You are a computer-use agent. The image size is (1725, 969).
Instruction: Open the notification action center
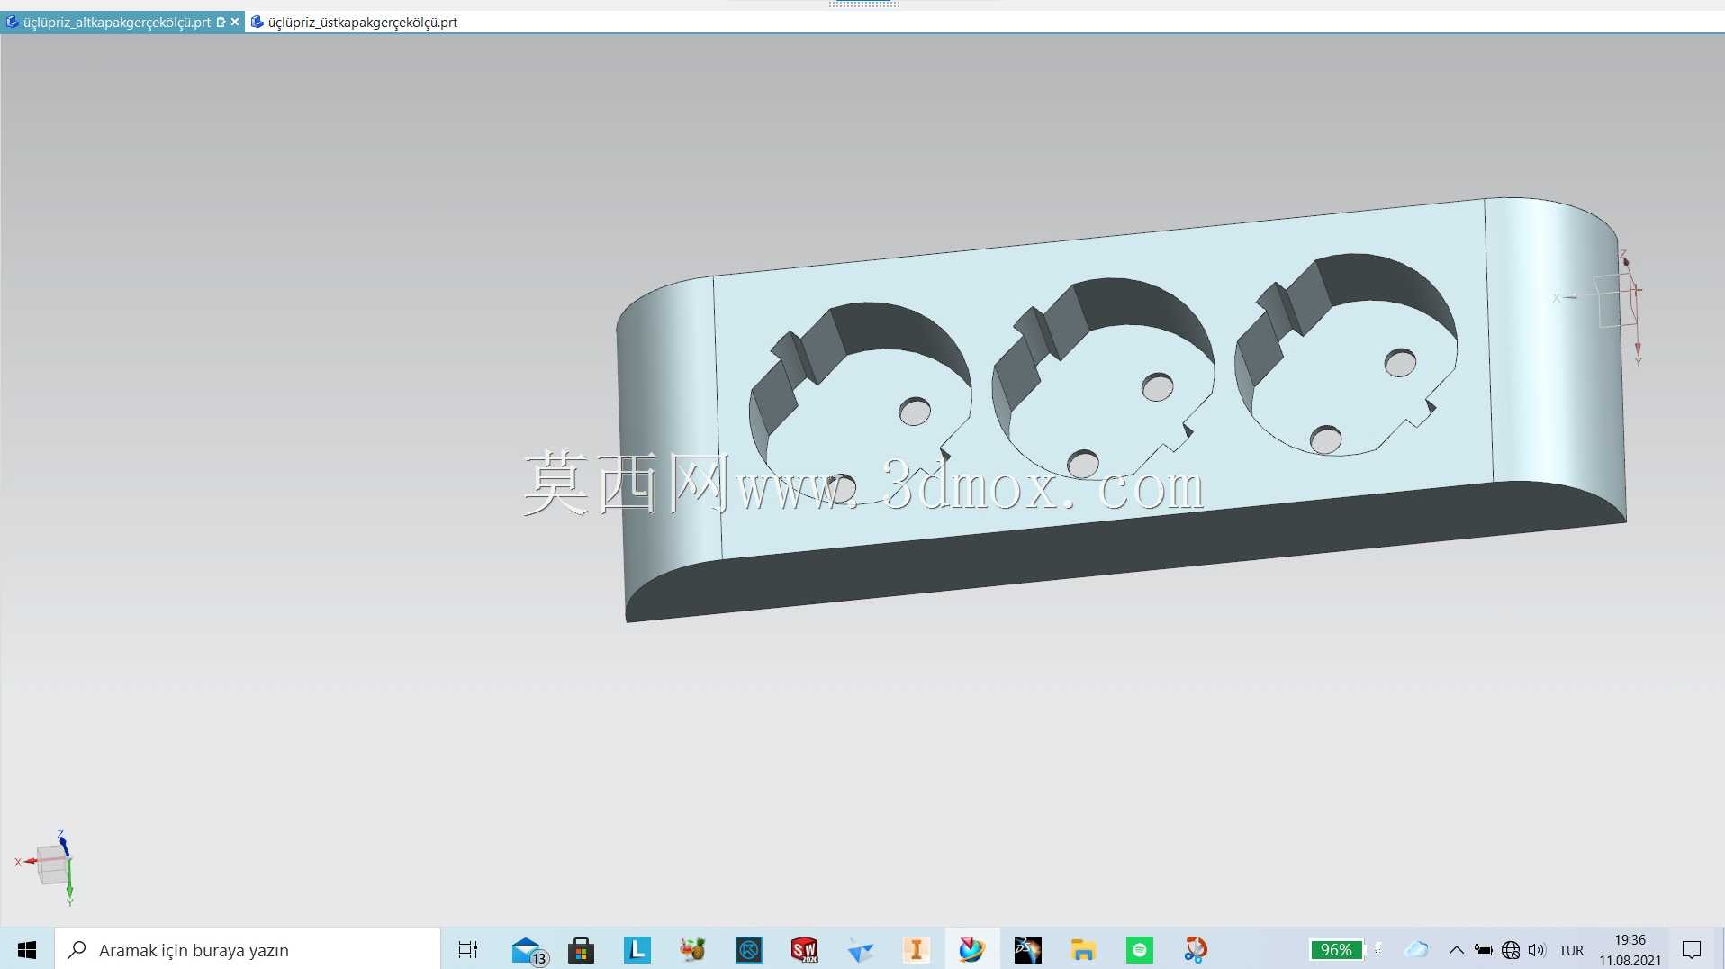(x=1692, y=949)
